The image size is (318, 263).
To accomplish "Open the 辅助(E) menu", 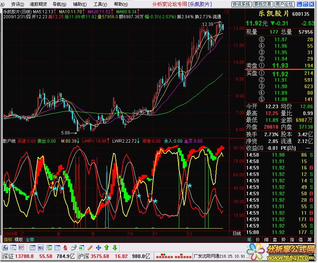I will (80, 4).
